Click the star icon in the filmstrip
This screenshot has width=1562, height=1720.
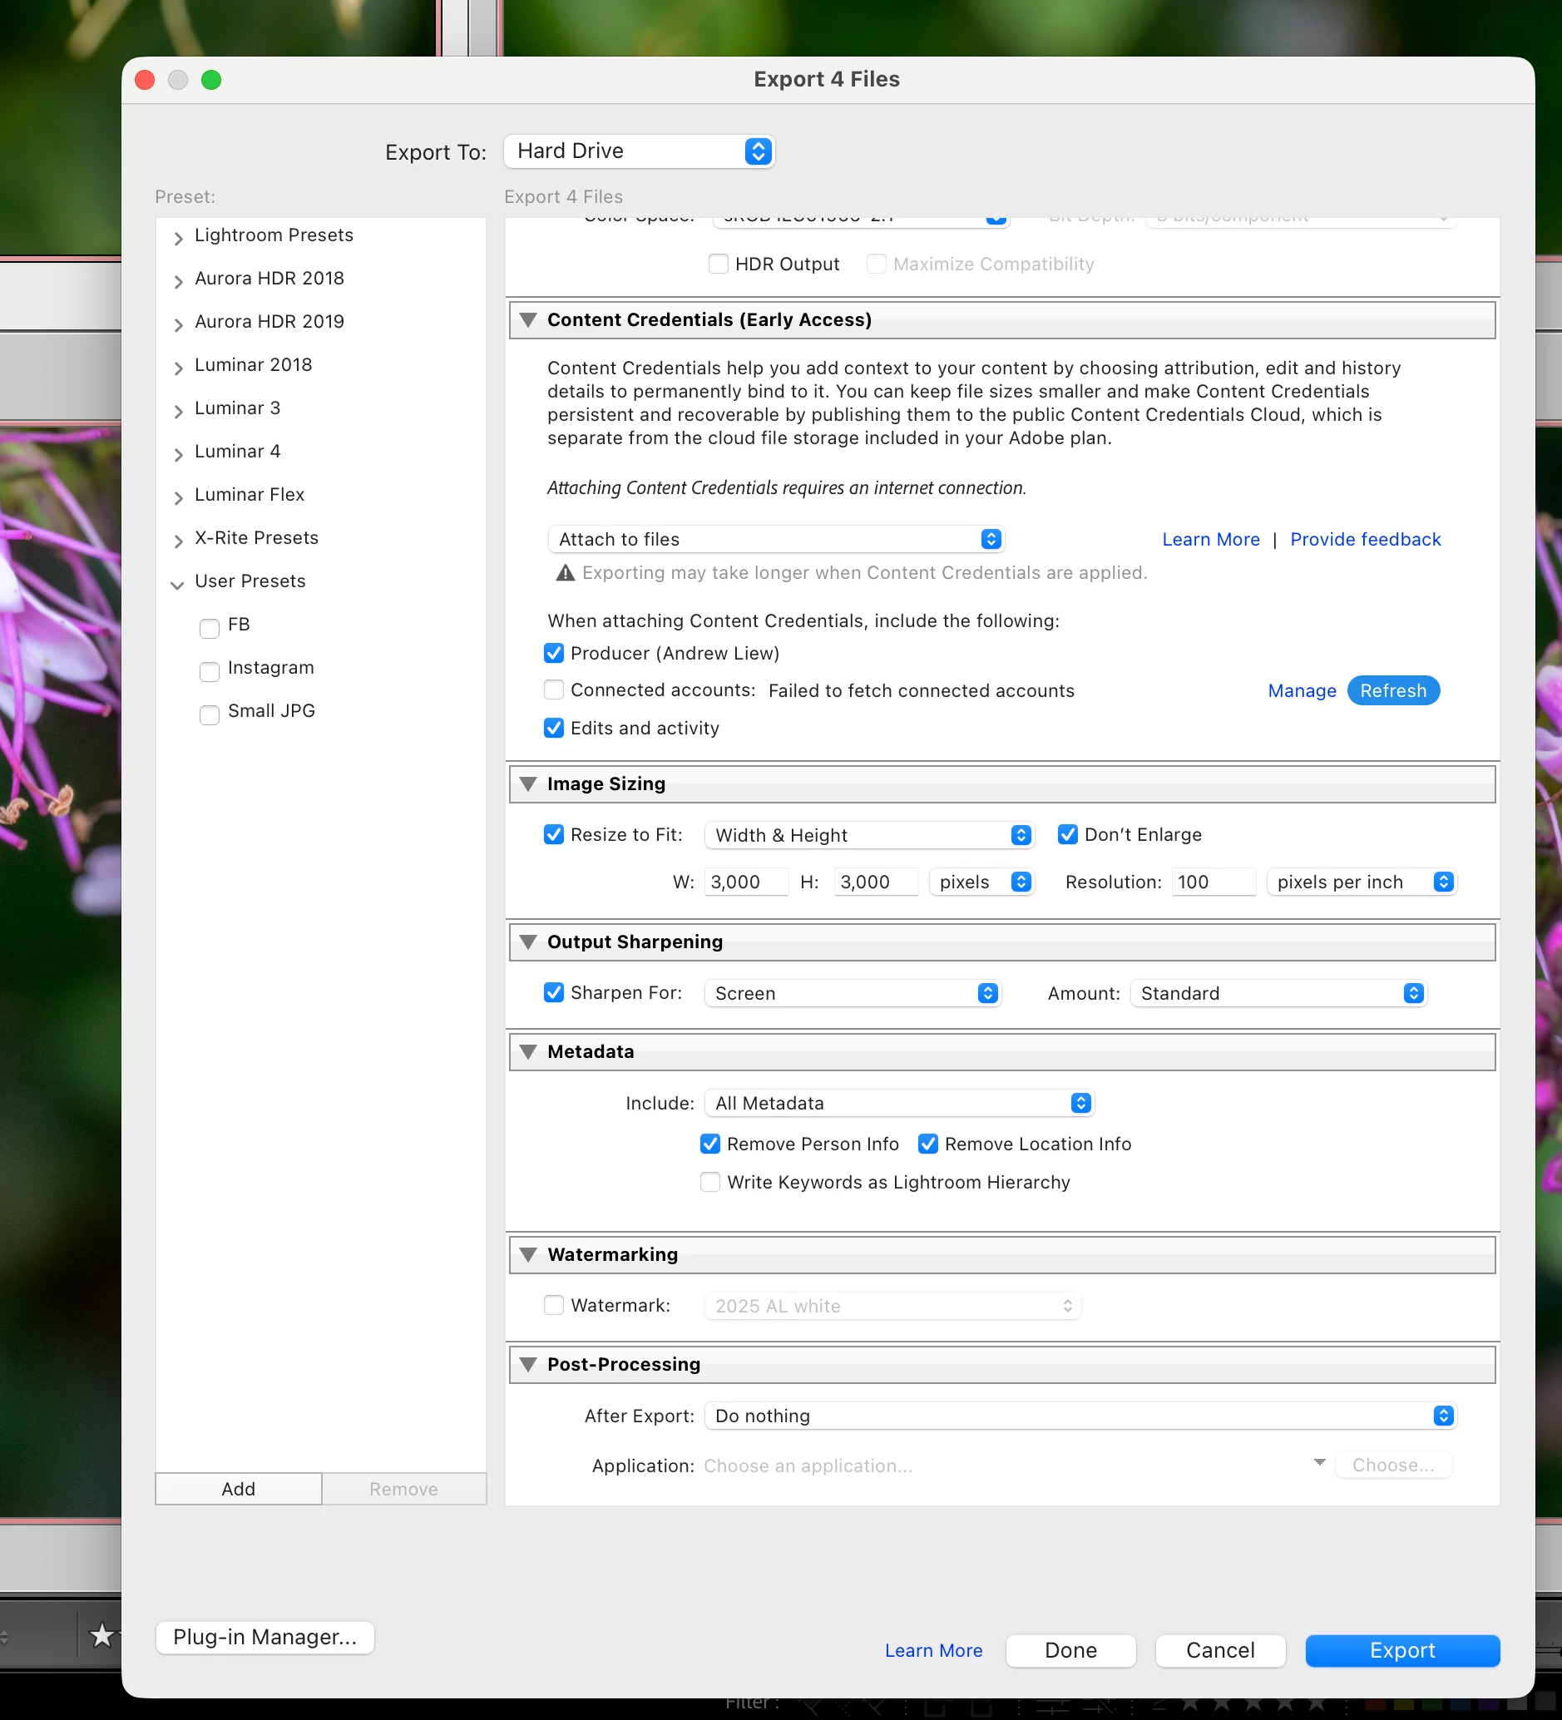pos(101,1635)
